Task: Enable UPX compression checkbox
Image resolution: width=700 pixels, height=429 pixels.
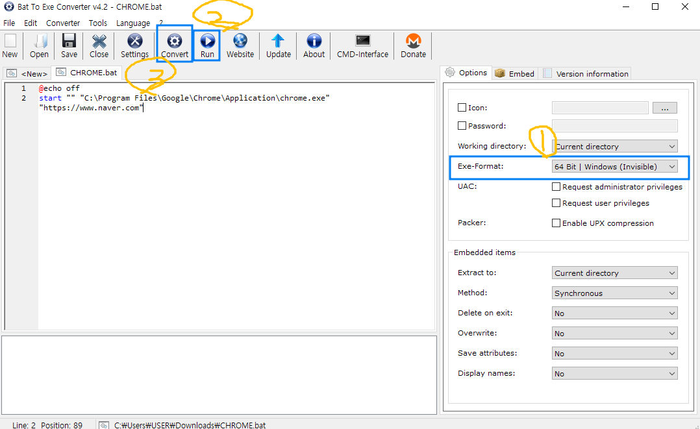Action: pos(556,223)
